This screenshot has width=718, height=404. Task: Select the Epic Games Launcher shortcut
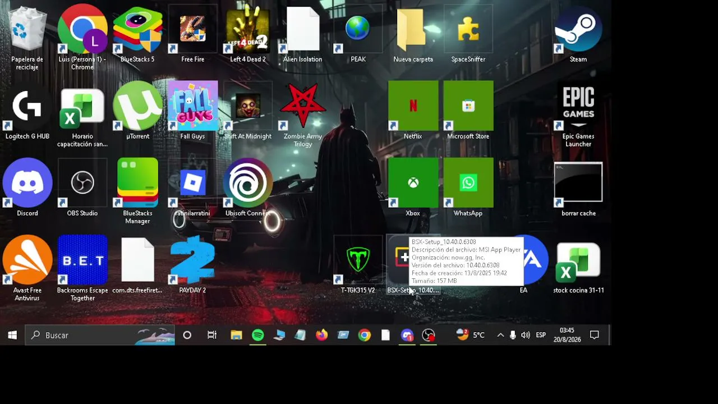click(578, 114)
